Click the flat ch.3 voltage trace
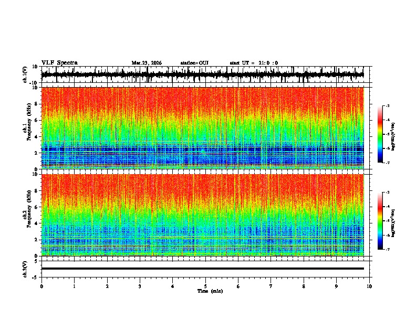Screen dimensions: 416x321 pyautogui.click(x=202, y=269)
